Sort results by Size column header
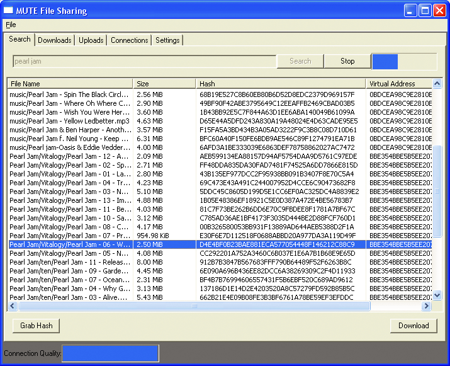The image size is (450, 366). [164, 84]
